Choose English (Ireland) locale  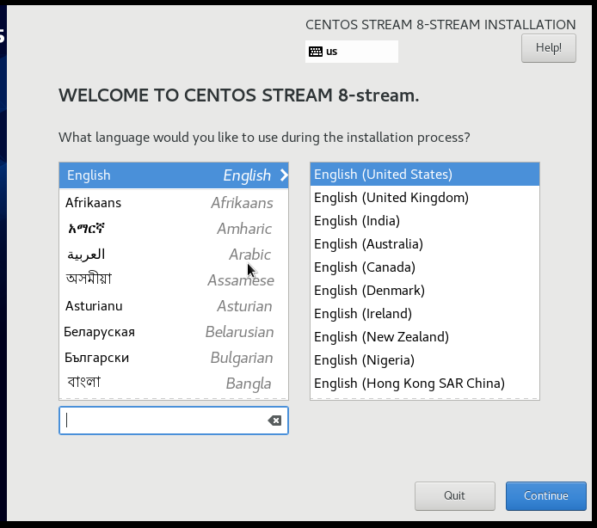point(425,314)
